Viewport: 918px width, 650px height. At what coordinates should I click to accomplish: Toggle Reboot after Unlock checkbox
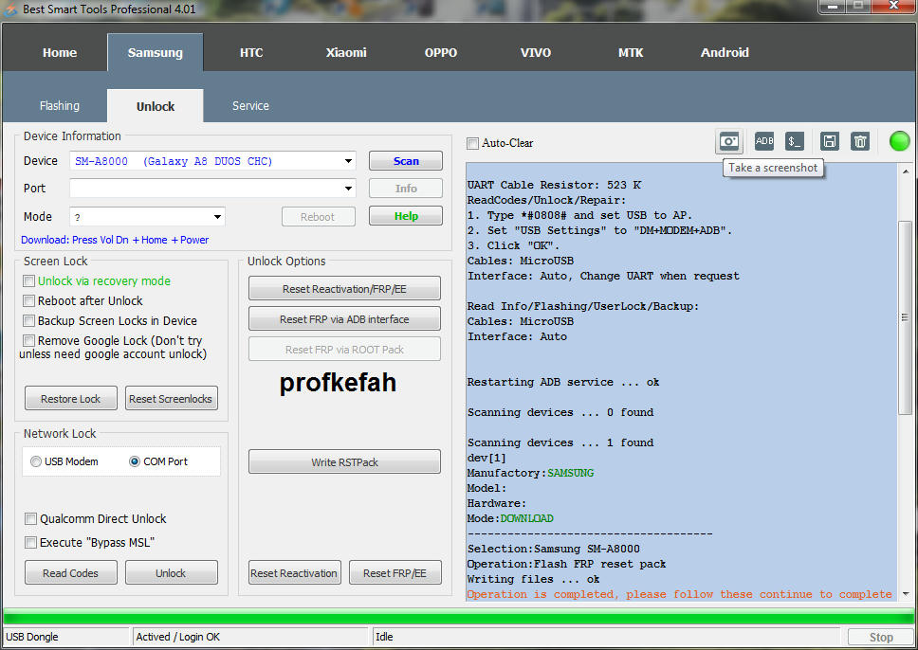[28, 301]
